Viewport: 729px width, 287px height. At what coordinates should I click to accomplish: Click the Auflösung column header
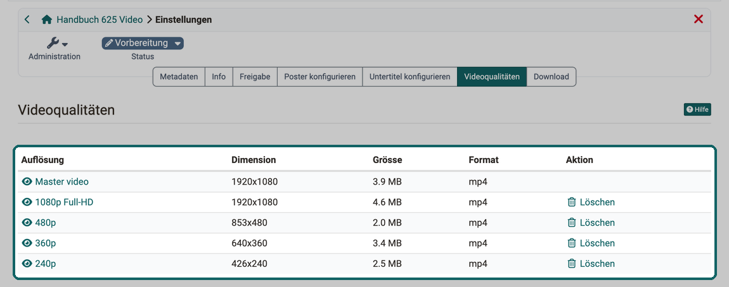(42, 160)
